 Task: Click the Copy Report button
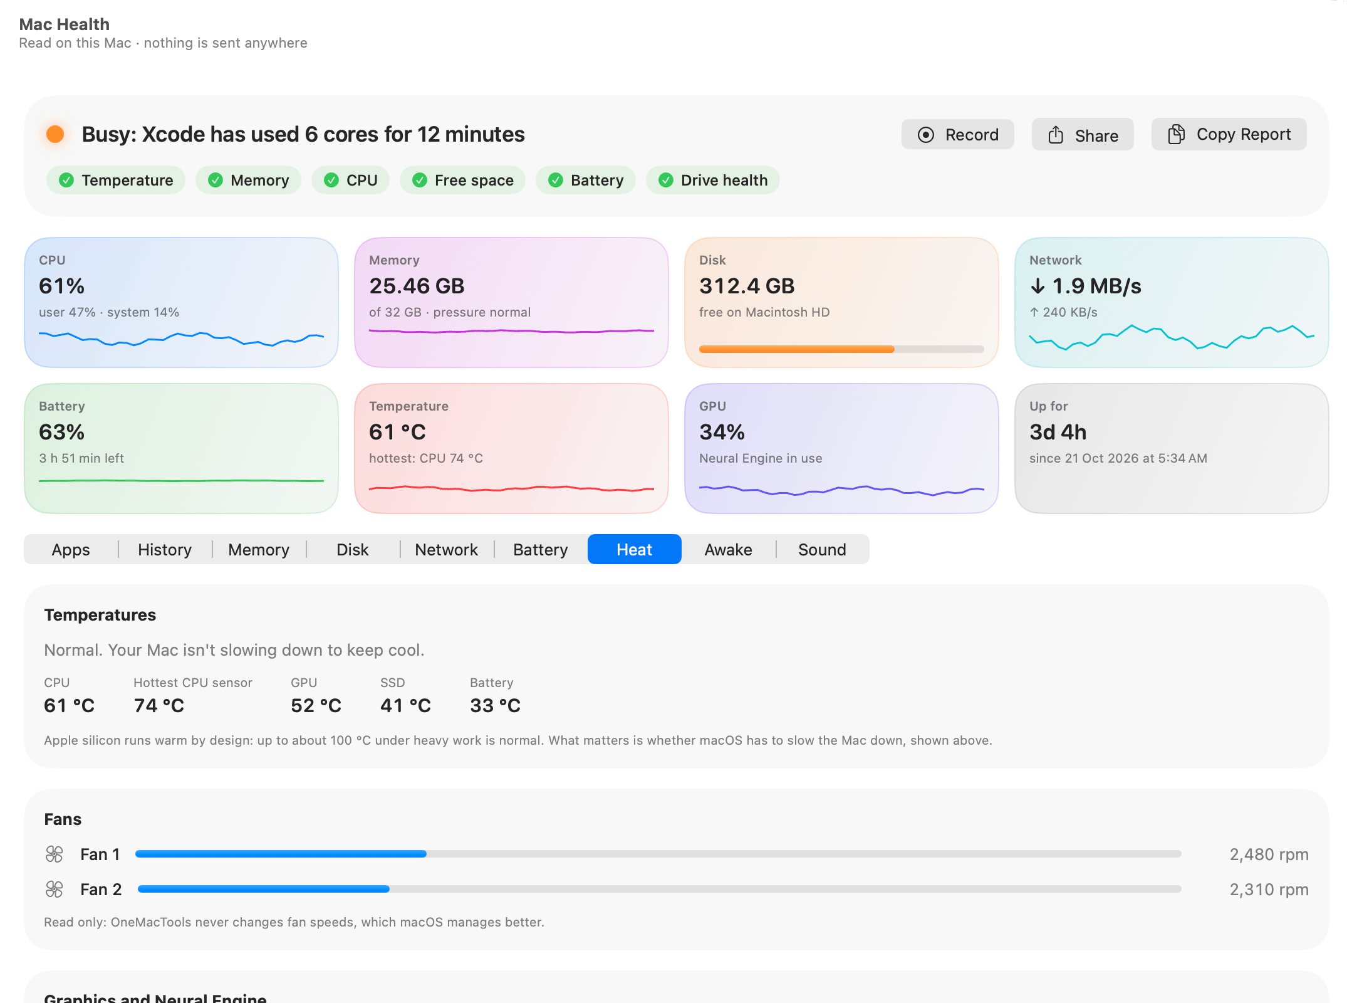click(1229, 134)
